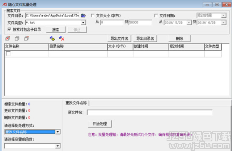The image size is (232, 151).
Task: Click the 文件目录 path input field
Action: coord(52,15)
